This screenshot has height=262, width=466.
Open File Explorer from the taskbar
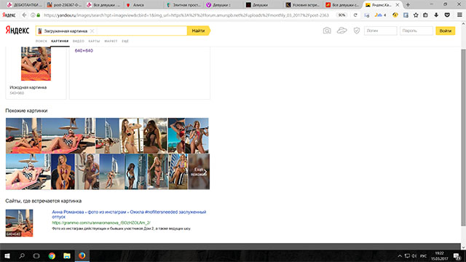coord(67,255)
